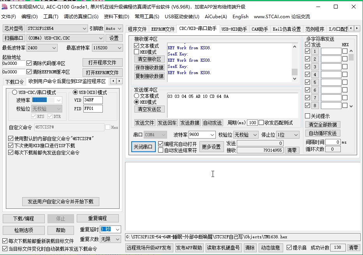Switch to the CAN助手 tab
The height and width of the screenshot is (255, 363).
(259, 28)
